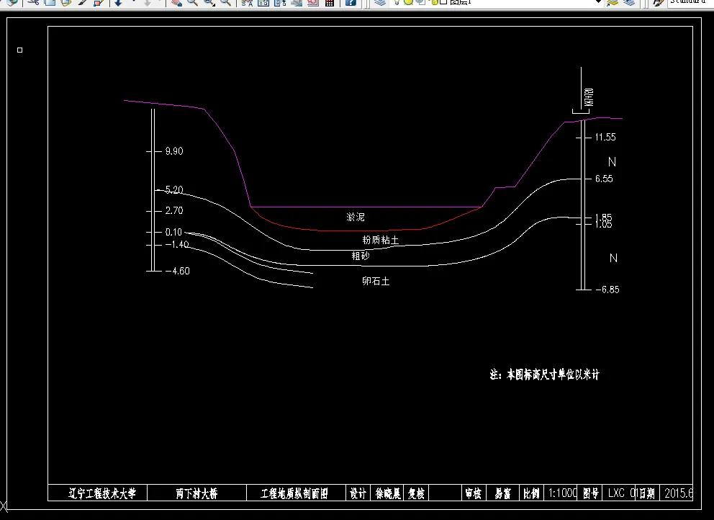Open the Sheet Set Manager icon
The height and width of the screenshot is (520, 714).
pos(297,2)
